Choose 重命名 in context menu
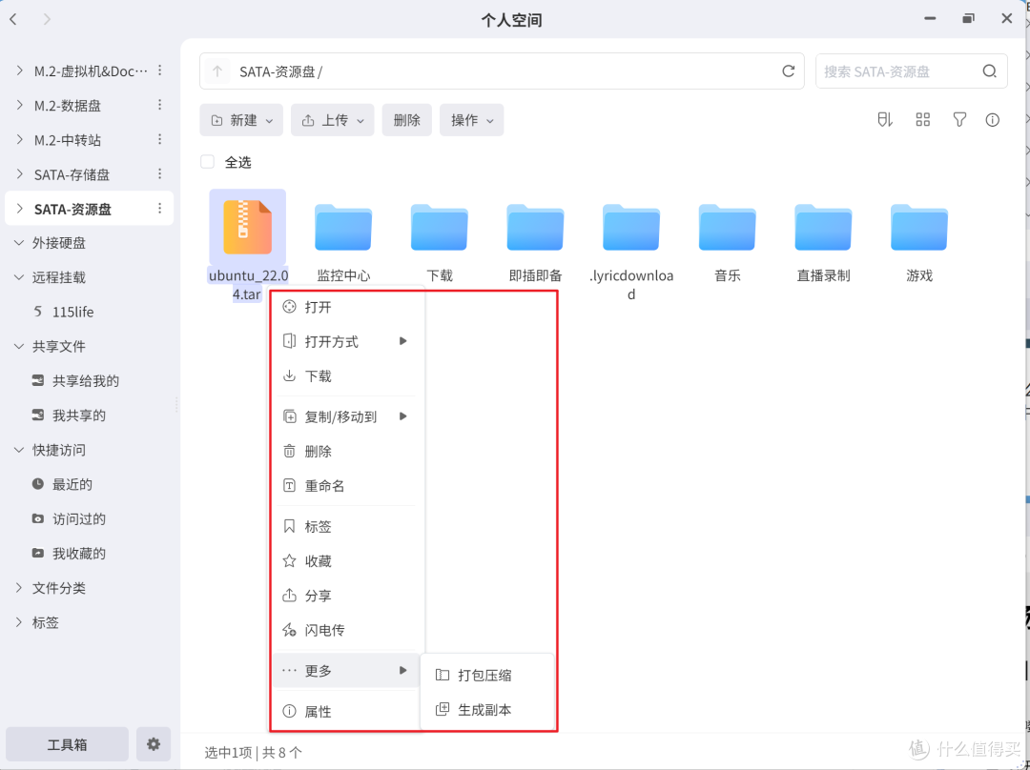 [345, 486]
